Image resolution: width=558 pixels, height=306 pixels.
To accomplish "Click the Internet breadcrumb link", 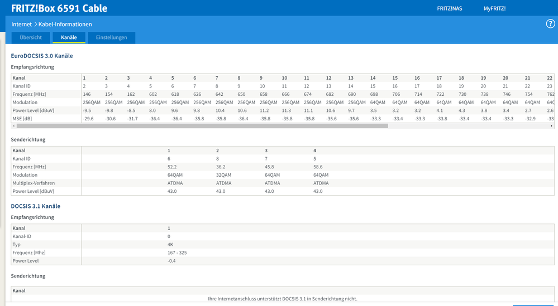I will [x=21, y=24].
